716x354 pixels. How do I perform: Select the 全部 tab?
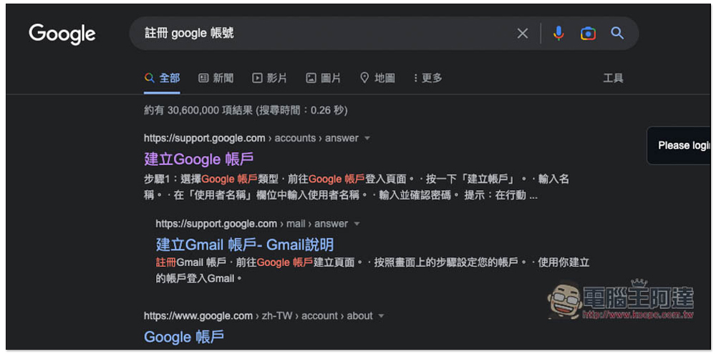162,78
